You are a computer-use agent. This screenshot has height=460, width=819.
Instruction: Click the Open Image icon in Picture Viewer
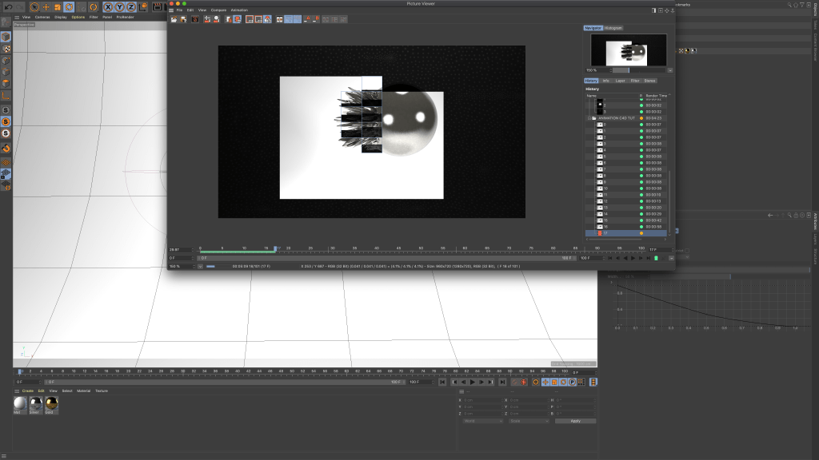(x=174, y=19)
